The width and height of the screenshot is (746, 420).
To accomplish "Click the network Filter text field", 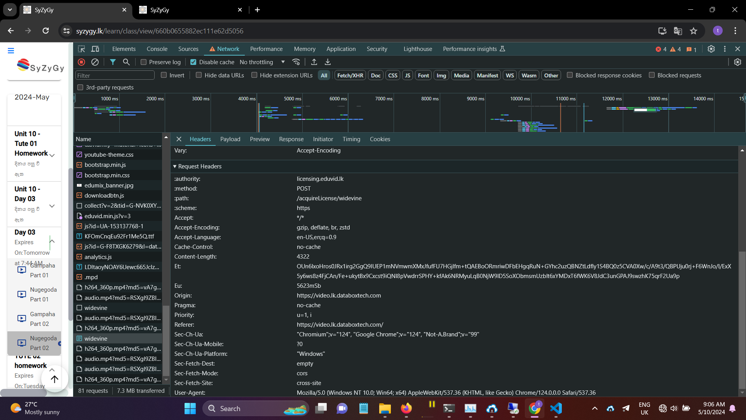I will click(115, 75).
